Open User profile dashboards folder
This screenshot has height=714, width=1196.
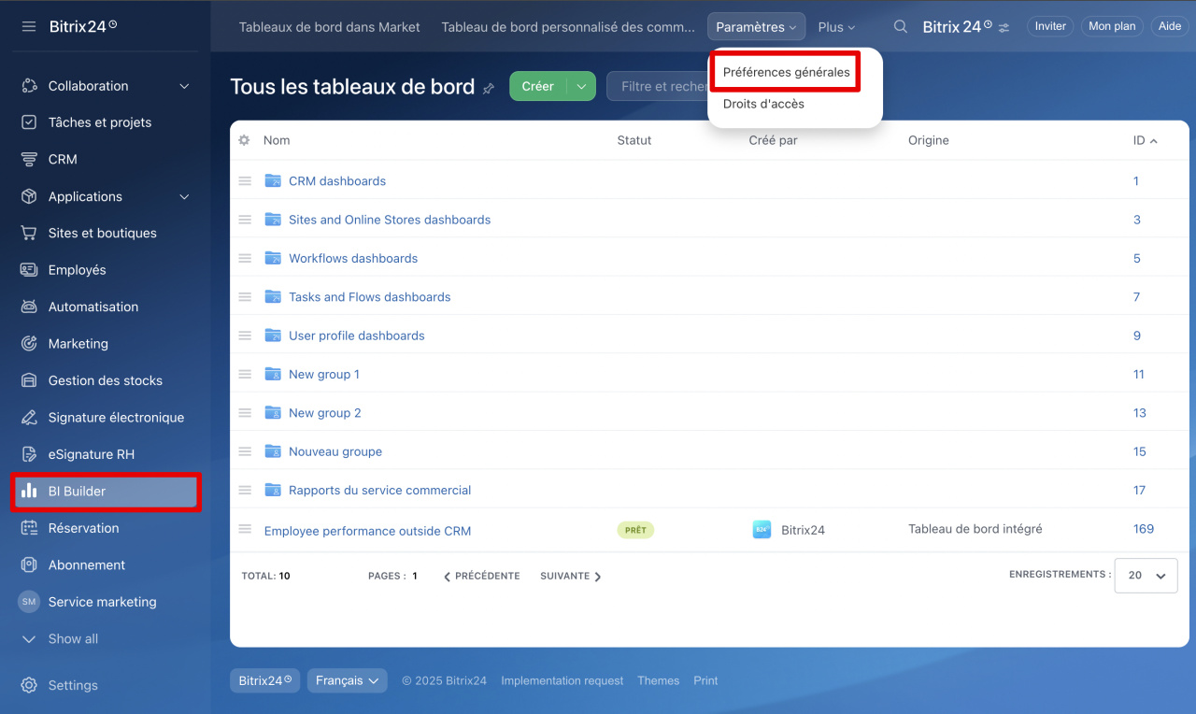pos(357,336)
